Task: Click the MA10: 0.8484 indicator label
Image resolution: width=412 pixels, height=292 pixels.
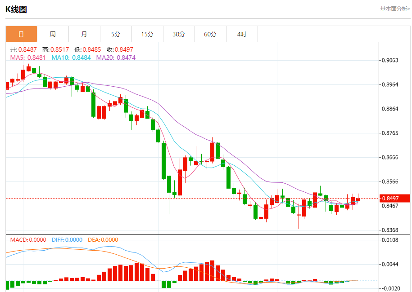Action: (71, 58)
